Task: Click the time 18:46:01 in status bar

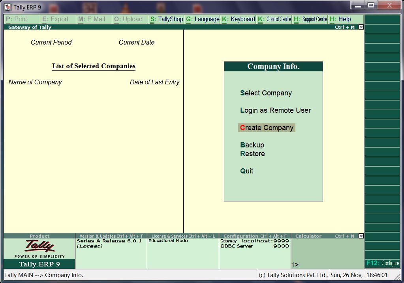Action: pyautogui.click(x=377, y=275)
